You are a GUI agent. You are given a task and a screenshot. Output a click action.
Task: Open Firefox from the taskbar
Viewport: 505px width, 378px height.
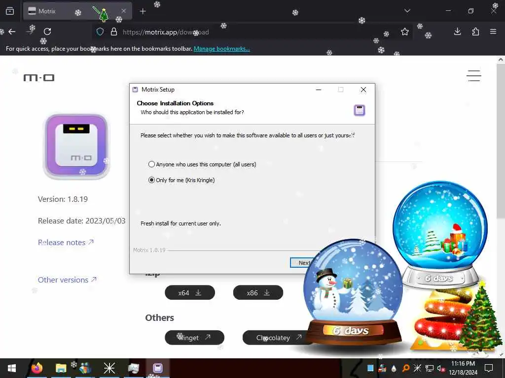click(37, 368)
